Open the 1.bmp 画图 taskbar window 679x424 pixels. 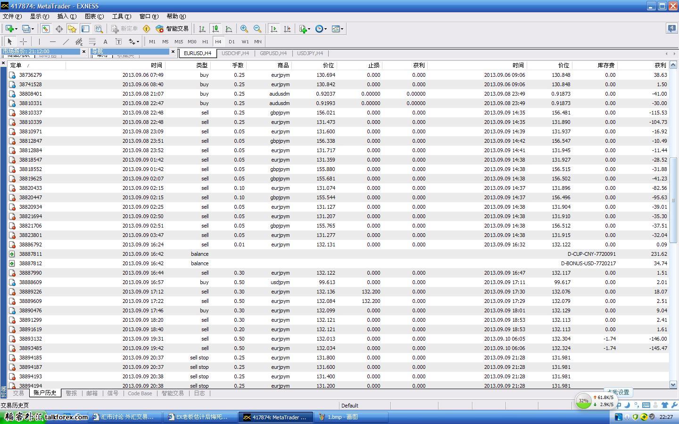pyautogui.click(x=350, y=417)
